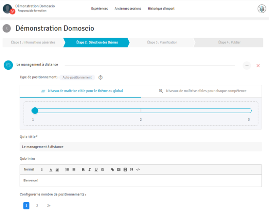Open the Normal text style dropdown
Screen dimensions: 269x213
[33, 169]
